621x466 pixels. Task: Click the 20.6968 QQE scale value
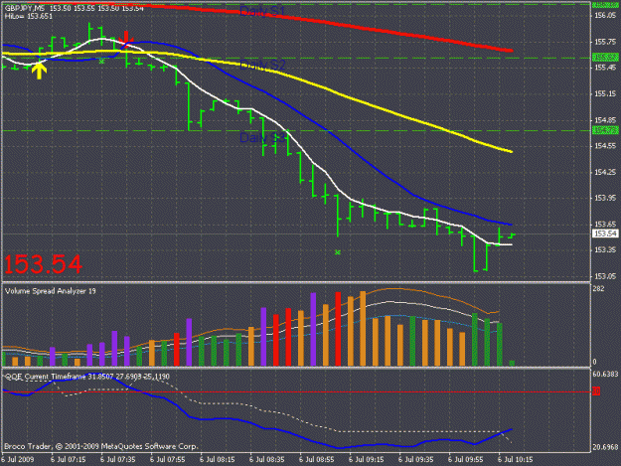[x=605, y=447]
